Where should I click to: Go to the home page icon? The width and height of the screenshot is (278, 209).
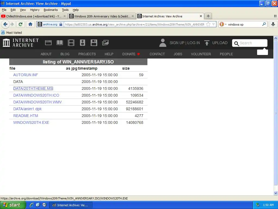(30, 24)
